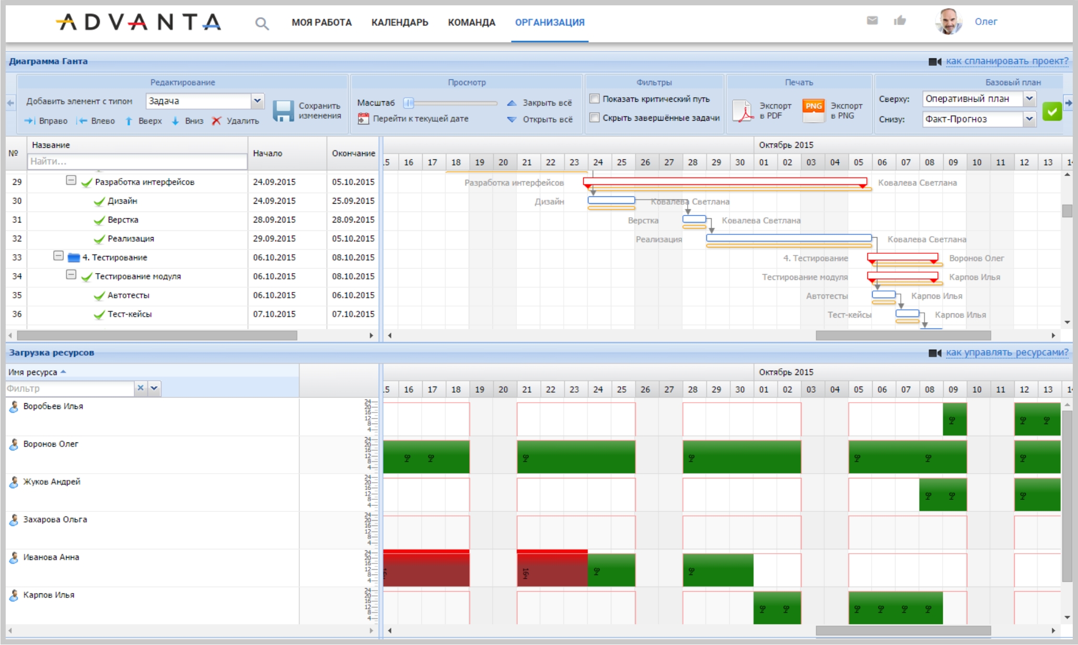Click the Карпов Илья user icon
The image size is (1078, 645).
[x=14, y=595]
